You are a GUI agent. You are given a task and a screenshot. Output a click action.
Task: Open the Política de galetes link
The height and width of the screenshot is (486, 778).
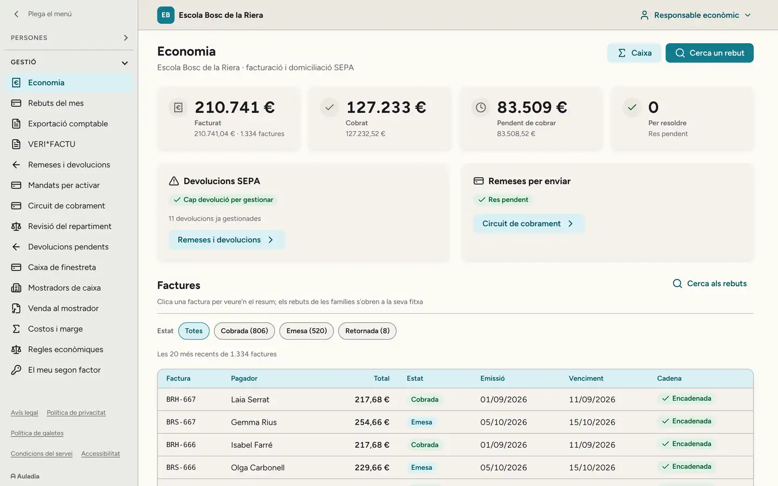(37, 433)
